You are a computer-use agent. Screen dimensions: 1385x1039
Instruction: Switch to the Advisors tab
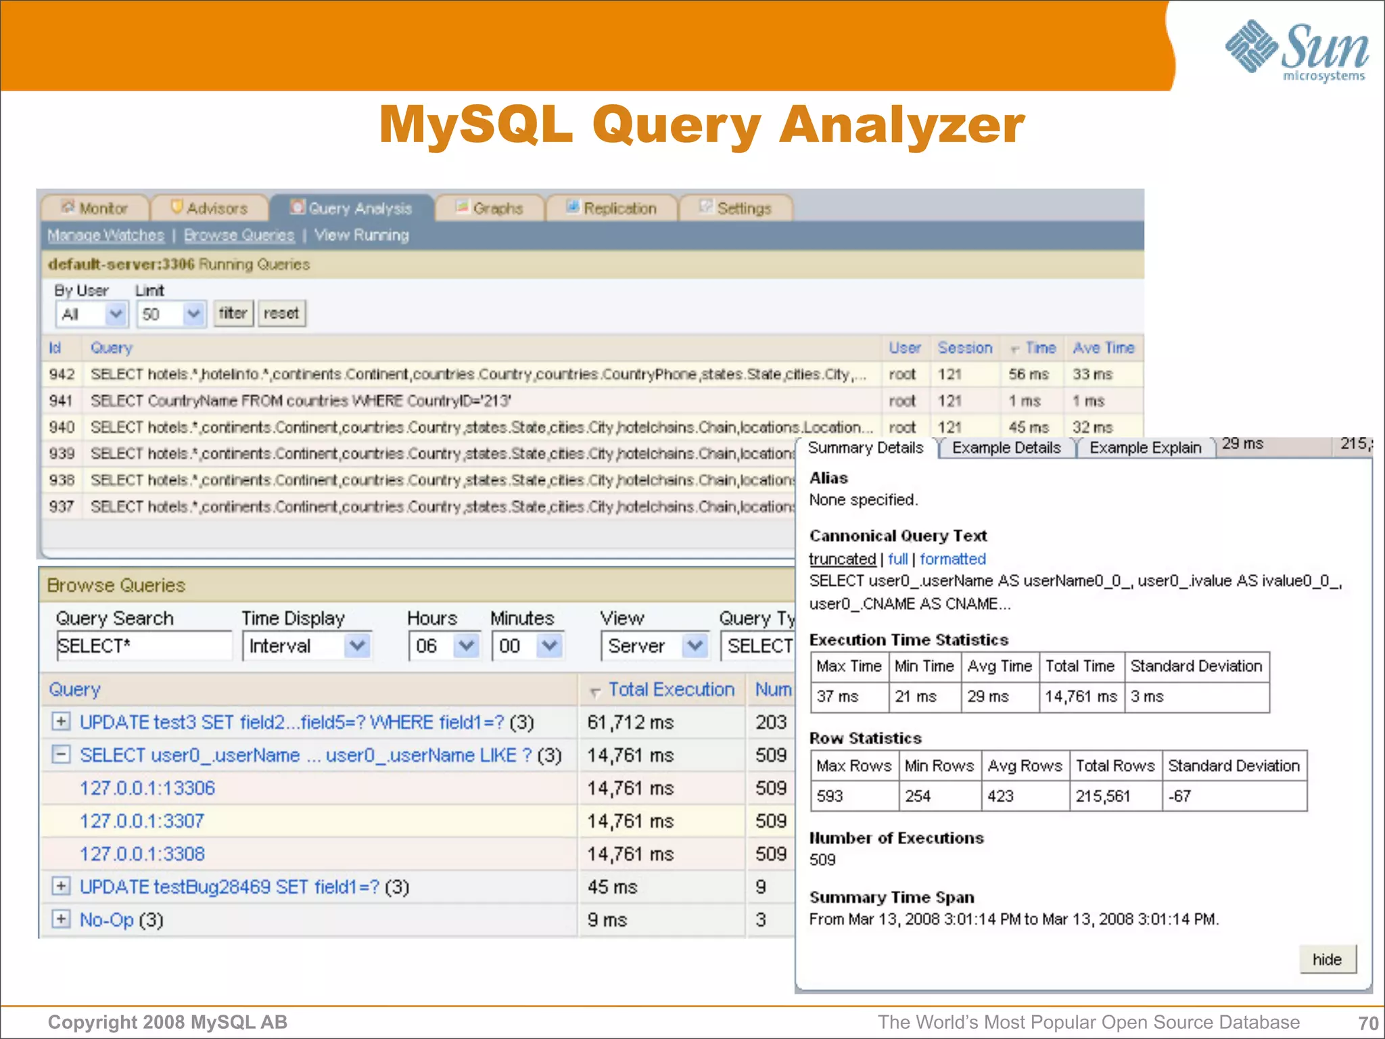(x=210, y=208)
